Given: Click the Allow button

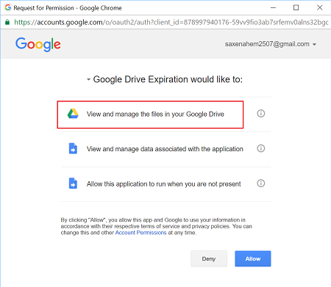Looking at the screenshot, I should [253, 258].
